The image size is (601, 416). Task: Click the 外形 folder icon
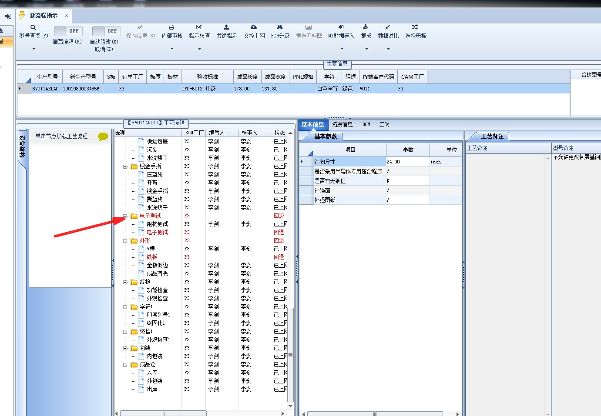coord(134,241)
